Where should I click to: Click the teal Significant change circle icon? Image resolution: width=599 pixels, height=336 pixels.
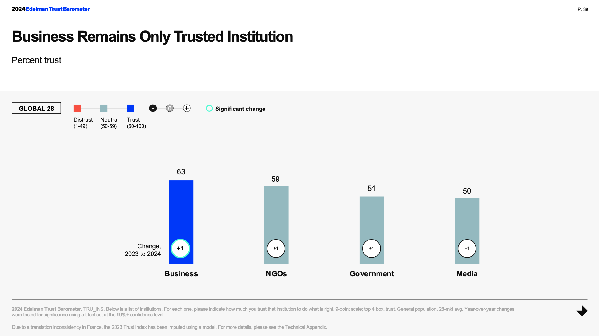[x=209, y=108]
